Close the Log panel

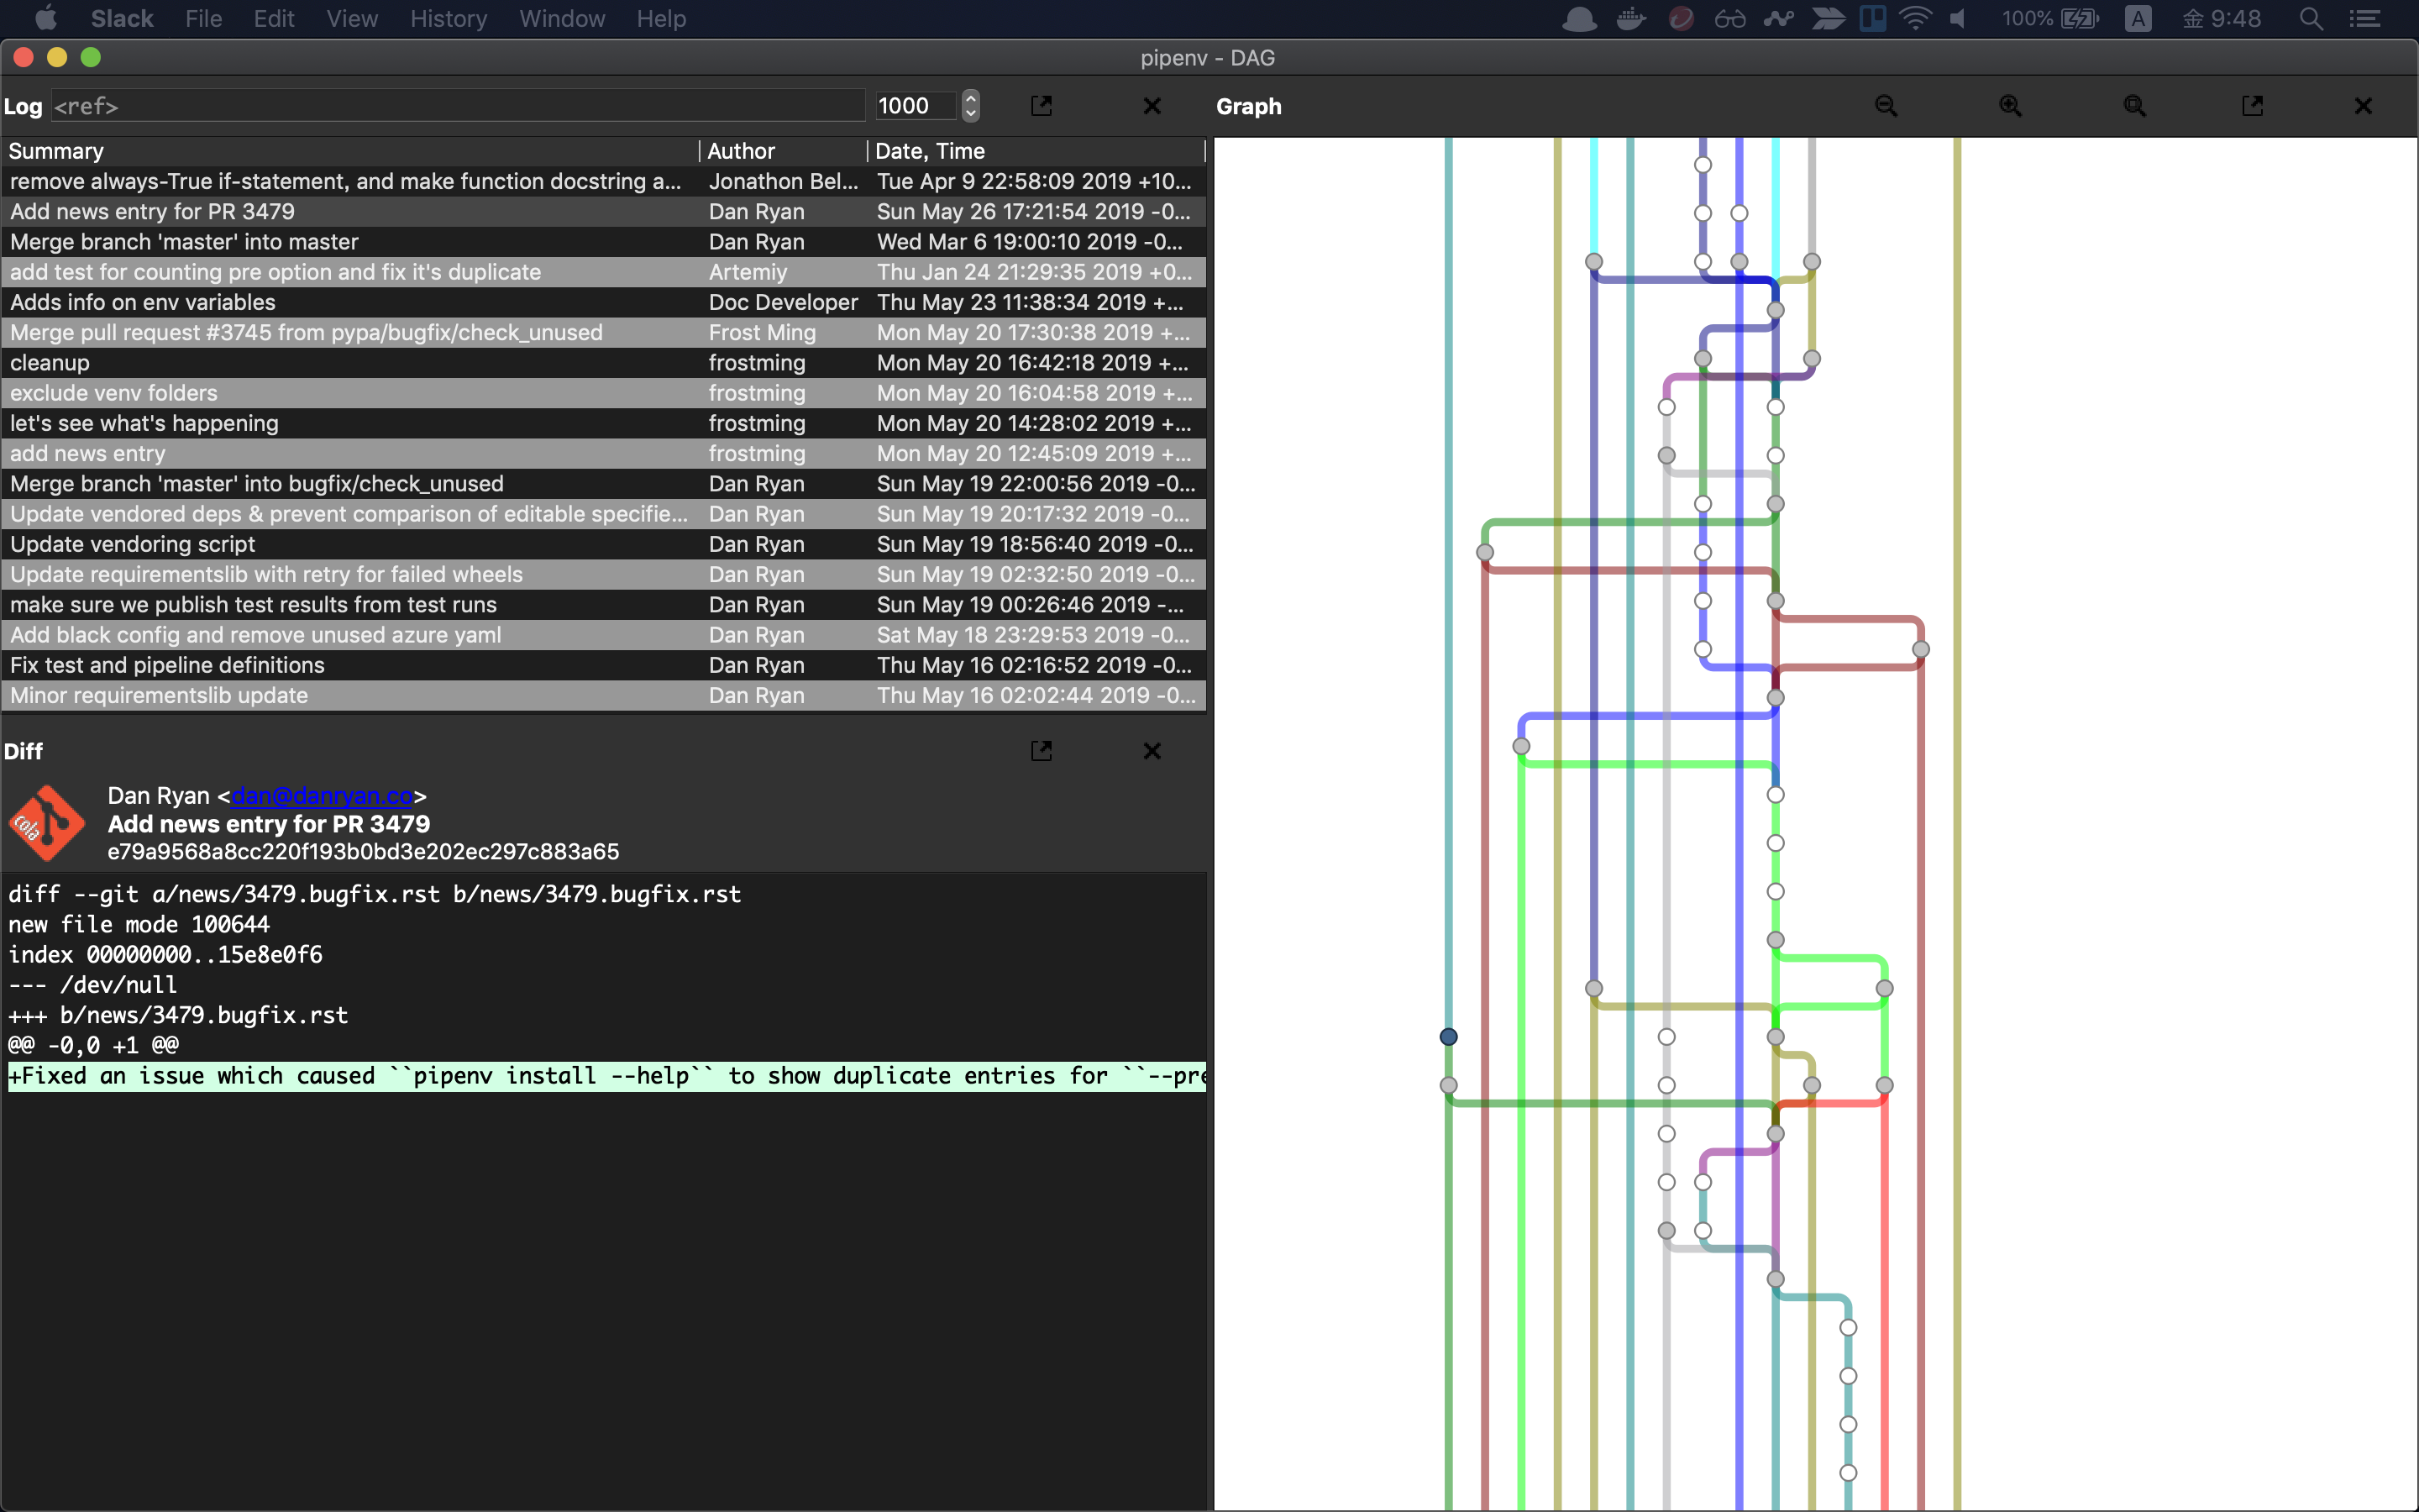pyautogui.click(x=1152, y=106)
